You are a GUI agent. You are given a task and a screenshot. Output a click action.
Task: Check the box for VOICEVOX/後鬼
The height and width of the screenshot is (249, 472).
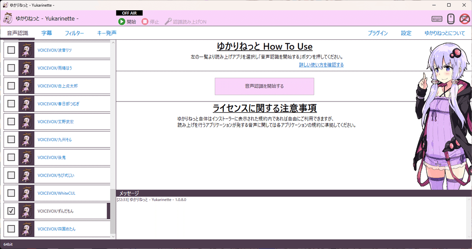[11, 157]
